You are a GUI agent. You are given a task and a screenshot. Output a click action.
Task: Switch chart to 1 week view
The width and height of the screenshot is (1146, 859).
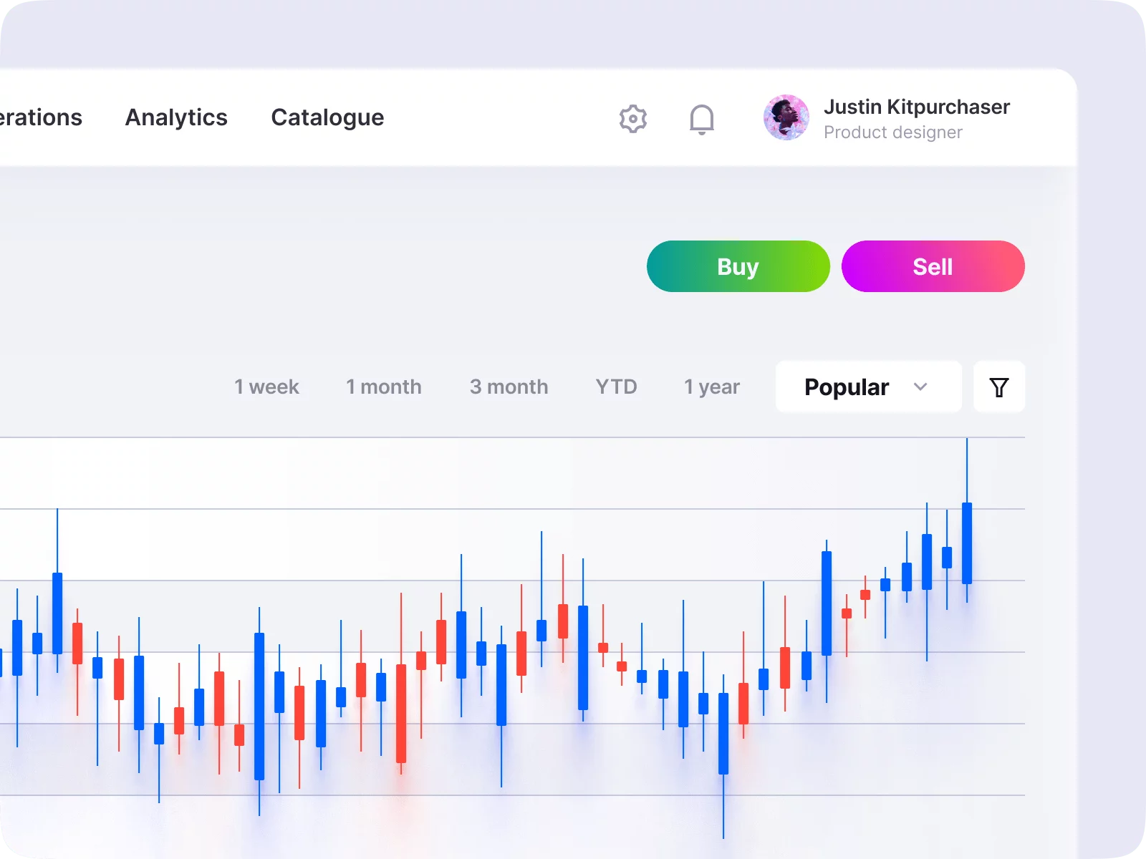click(266, 387)
